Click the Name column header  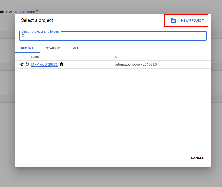(x=35, y=57)
